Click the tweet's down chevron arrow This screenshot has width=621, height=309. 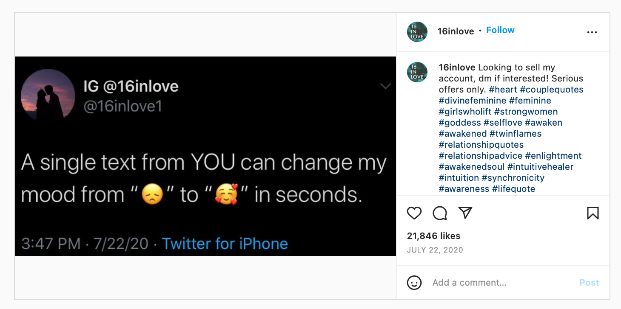click(385, 87)
